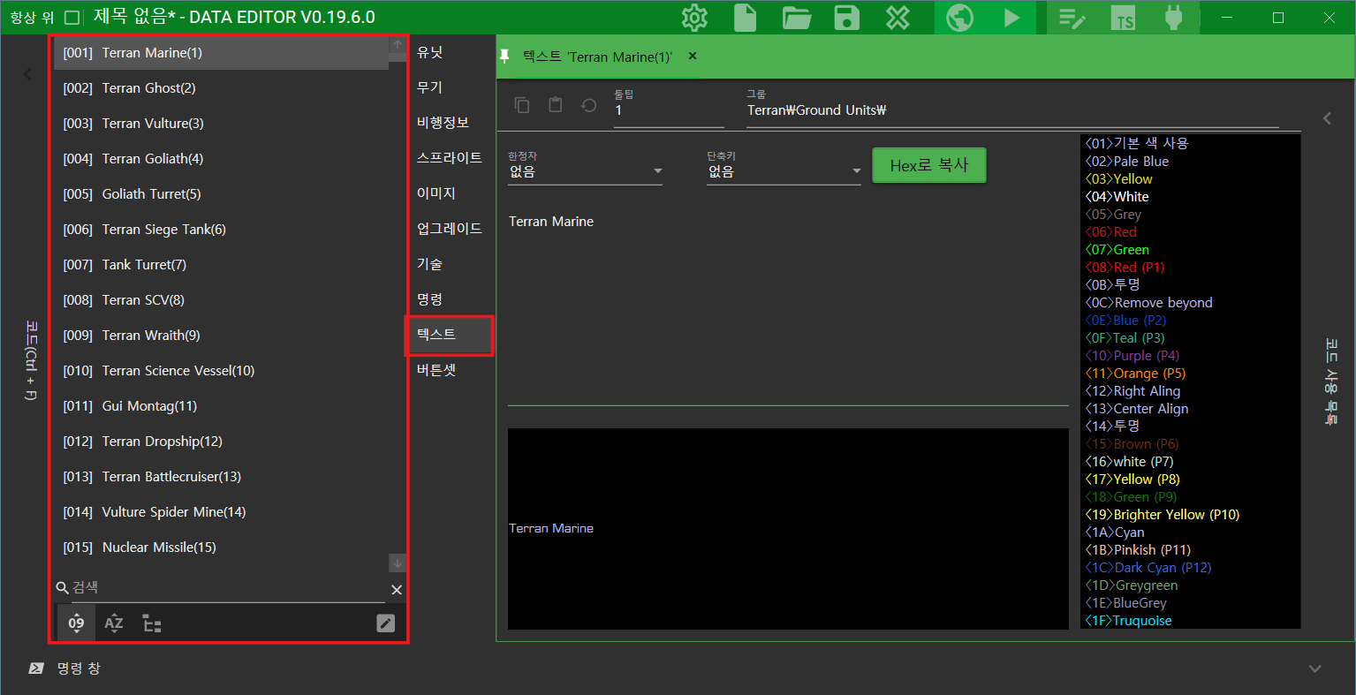The width and height of the screenshot is (1356, 695).
Task: Switch to the 스프라이트 category
Action: [449, 158]
